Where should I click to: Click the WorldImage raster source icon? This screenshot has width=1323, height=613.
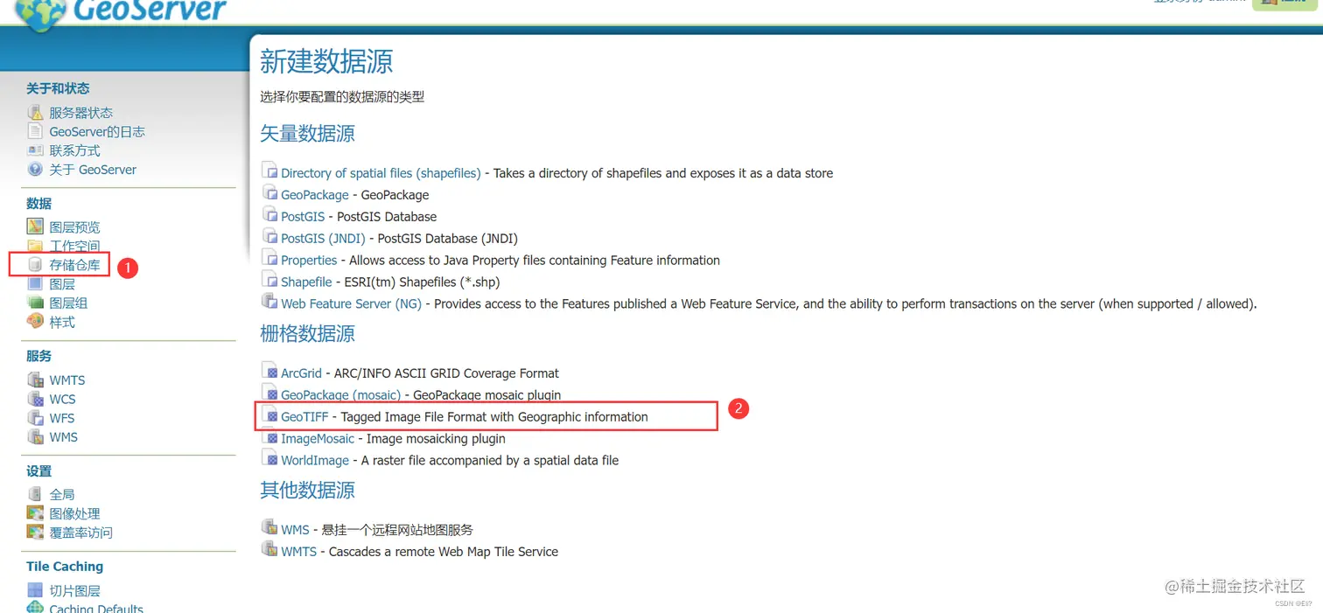pyautogui.click(x=269, y=458)
